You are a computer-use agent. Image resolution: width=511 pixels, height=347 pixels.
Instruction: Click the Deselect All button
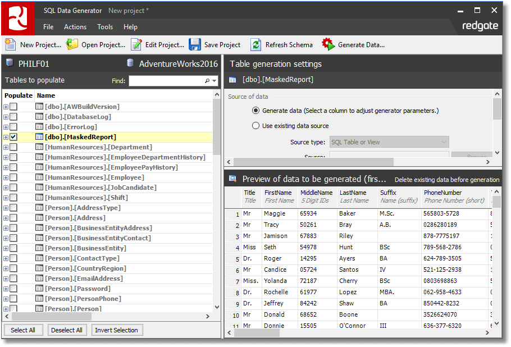[x=67, y=330]
